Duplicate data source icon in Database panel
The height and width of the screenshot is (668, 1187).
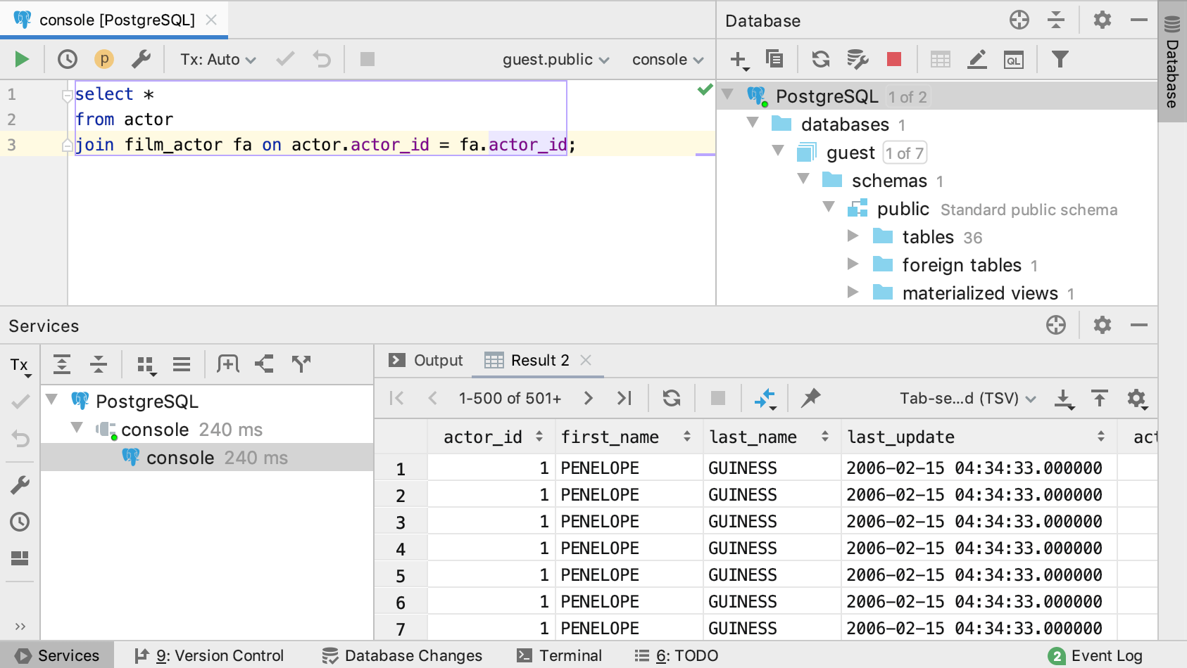[x=774, y=59]
